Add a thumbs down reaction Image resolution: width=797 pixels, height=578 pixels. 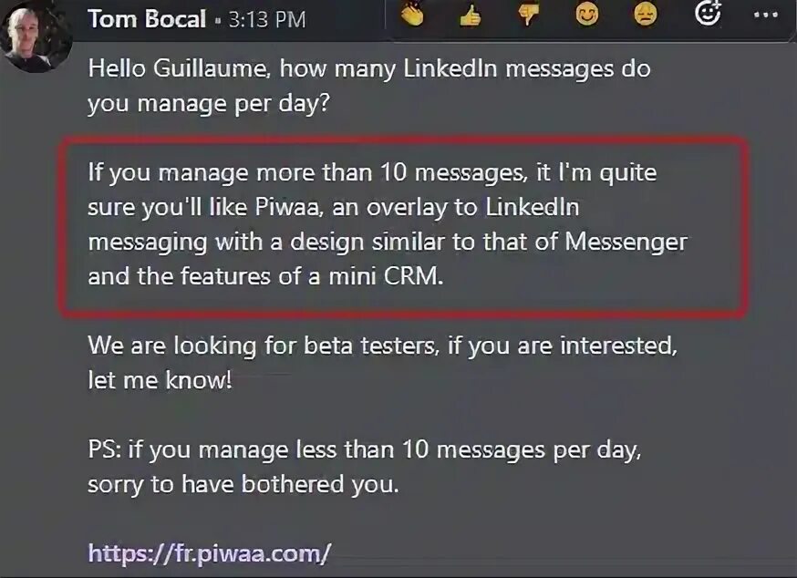tap(528, 14)
